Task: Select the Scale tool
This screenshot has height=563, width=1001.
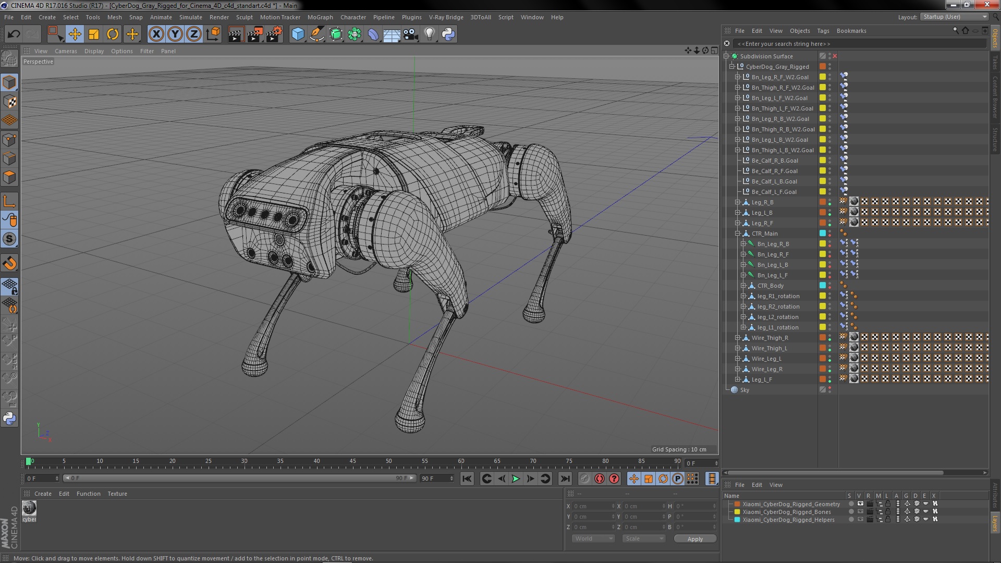Action: (94, 34)
